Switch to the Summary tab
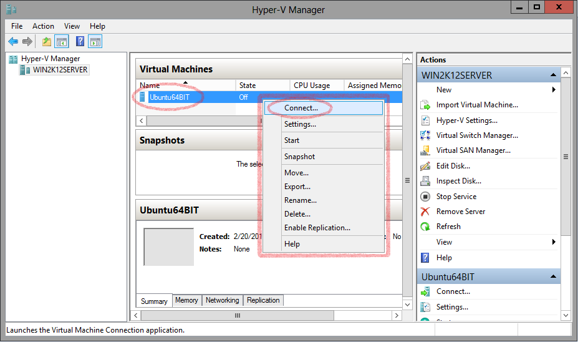The image size is (578, 342). [x=154, y=301]
